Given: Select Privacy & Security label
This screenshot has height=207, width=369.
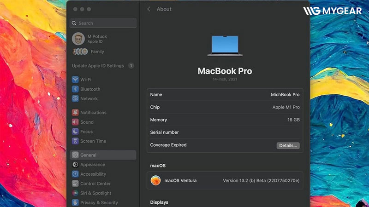Looking at the screenshot, I should 99,202.
